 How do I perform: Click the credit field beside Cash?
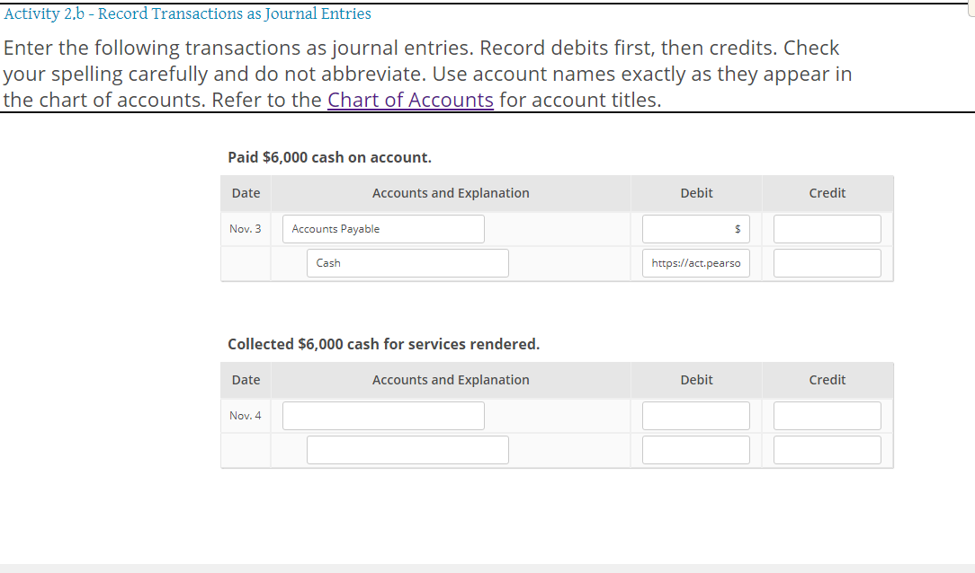[x=827, y=262]
